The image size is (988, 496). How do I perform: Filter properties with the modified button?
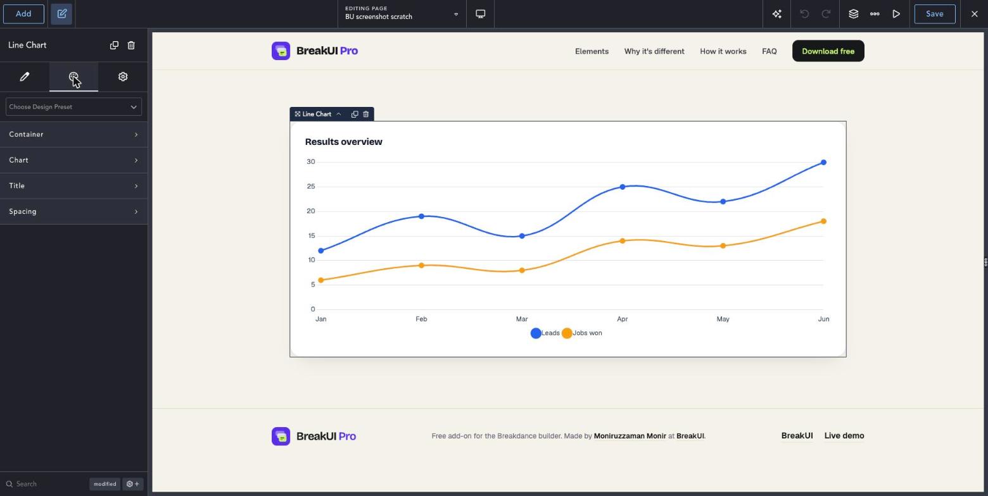104,484
